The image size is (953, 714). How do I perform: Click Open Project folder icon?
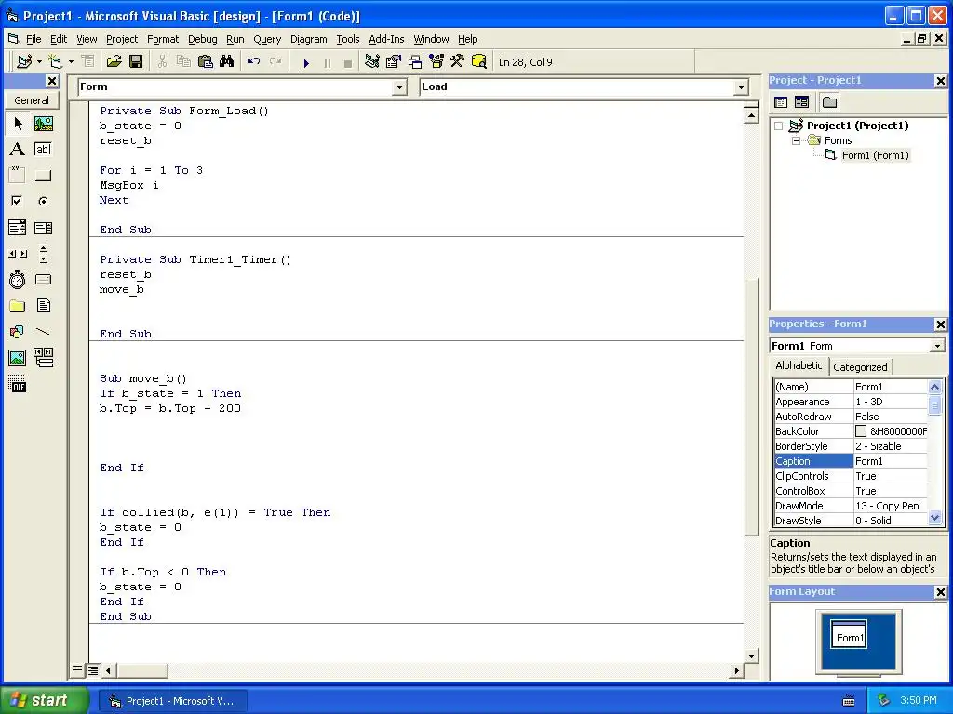[x=114, y=62]
